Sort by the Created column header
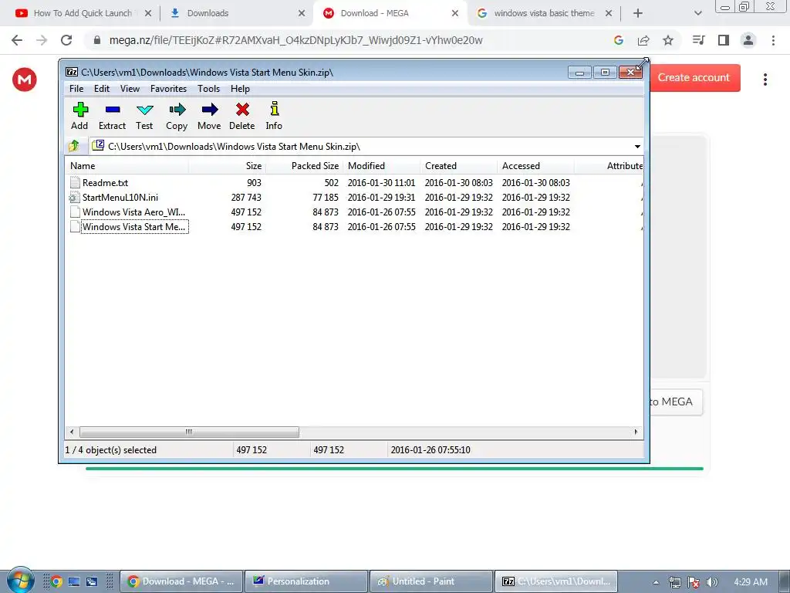Viewport: 790px width, 593px height. point(458,166)
